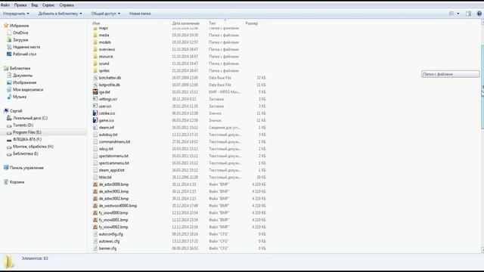
Task: Select the autoexec.cfg file icon
Action: (x=95, y=241)
